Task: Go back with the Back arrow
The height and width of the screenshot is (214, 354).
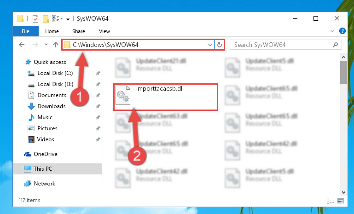Action: point(22,45)
